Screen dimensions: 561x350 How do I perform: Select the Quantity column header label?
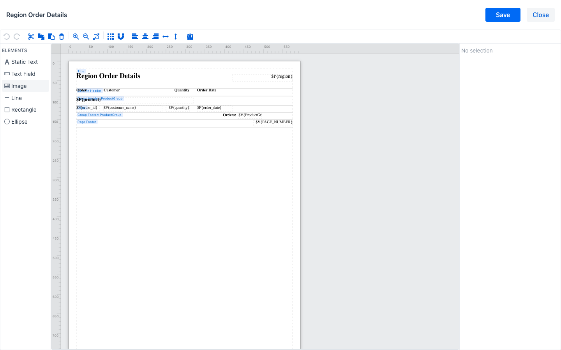point(182,90)
